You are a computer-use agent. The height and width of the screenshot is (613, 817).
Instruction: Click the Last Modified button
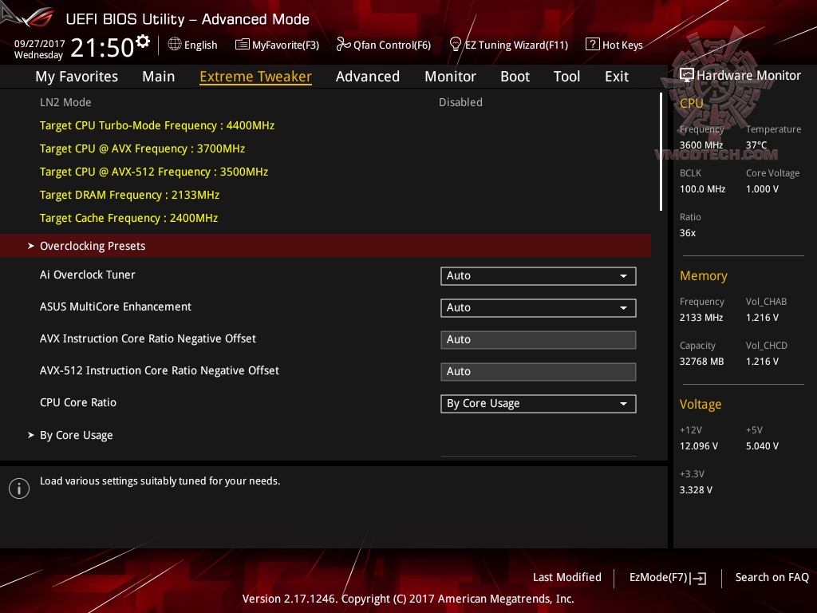pos(567,577)
